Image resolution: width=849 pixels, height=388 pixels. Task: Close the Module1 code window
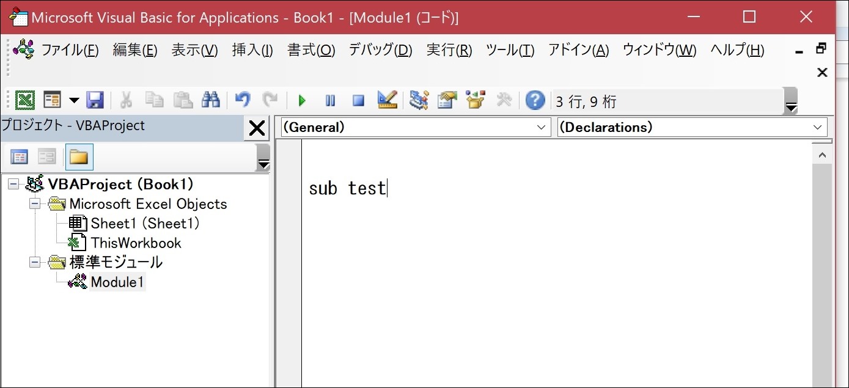point(822,73)
